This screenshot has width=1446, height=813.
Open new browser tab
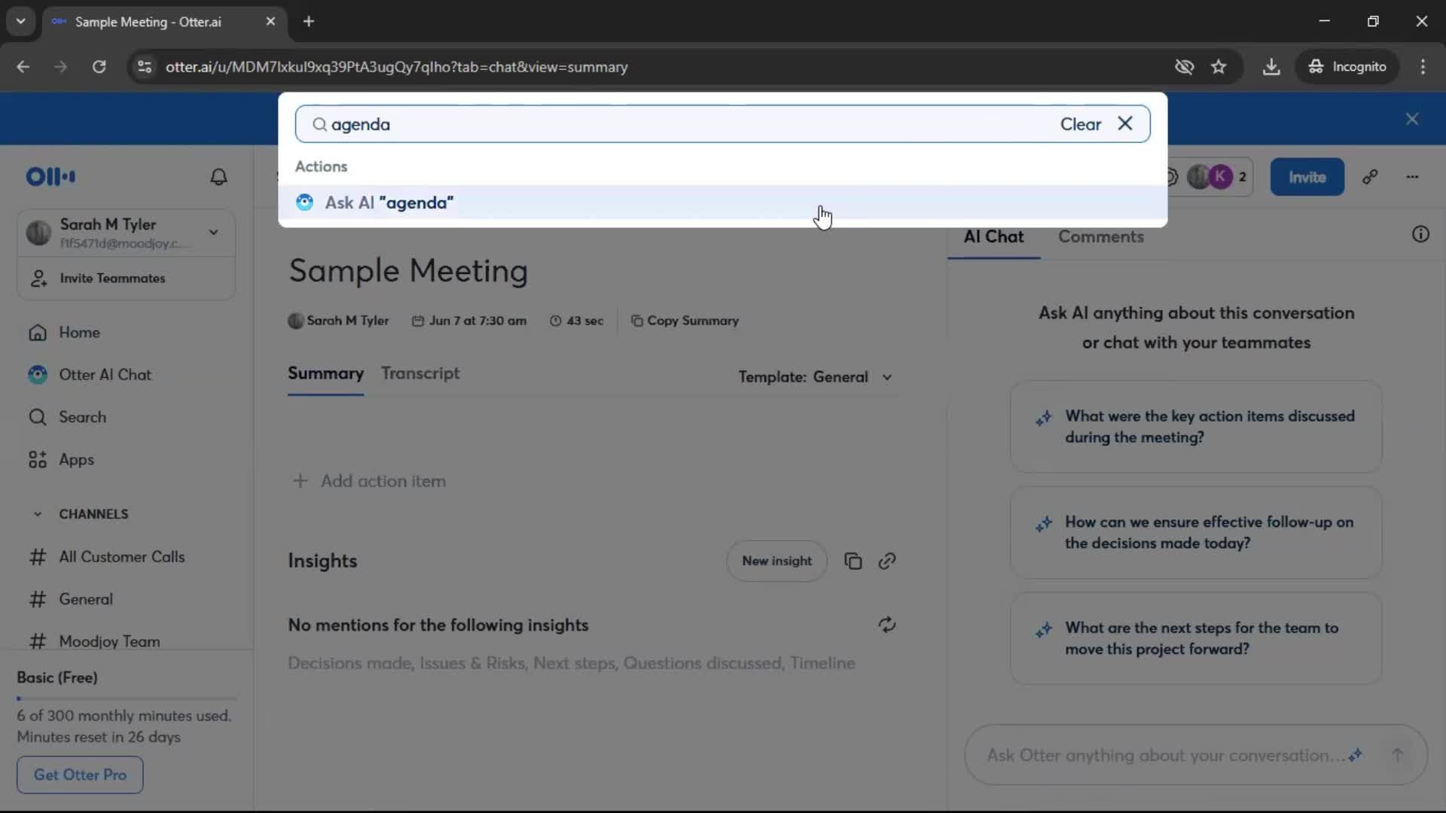click(309, 22)
